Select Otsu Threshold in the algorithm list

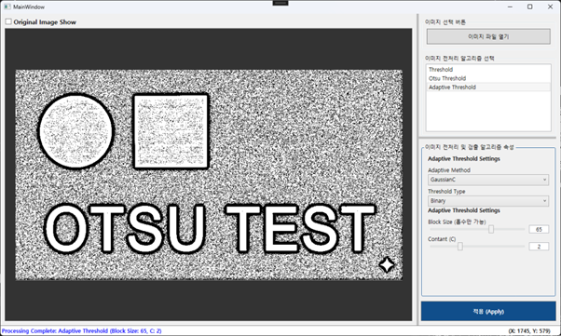pos(488,78)
